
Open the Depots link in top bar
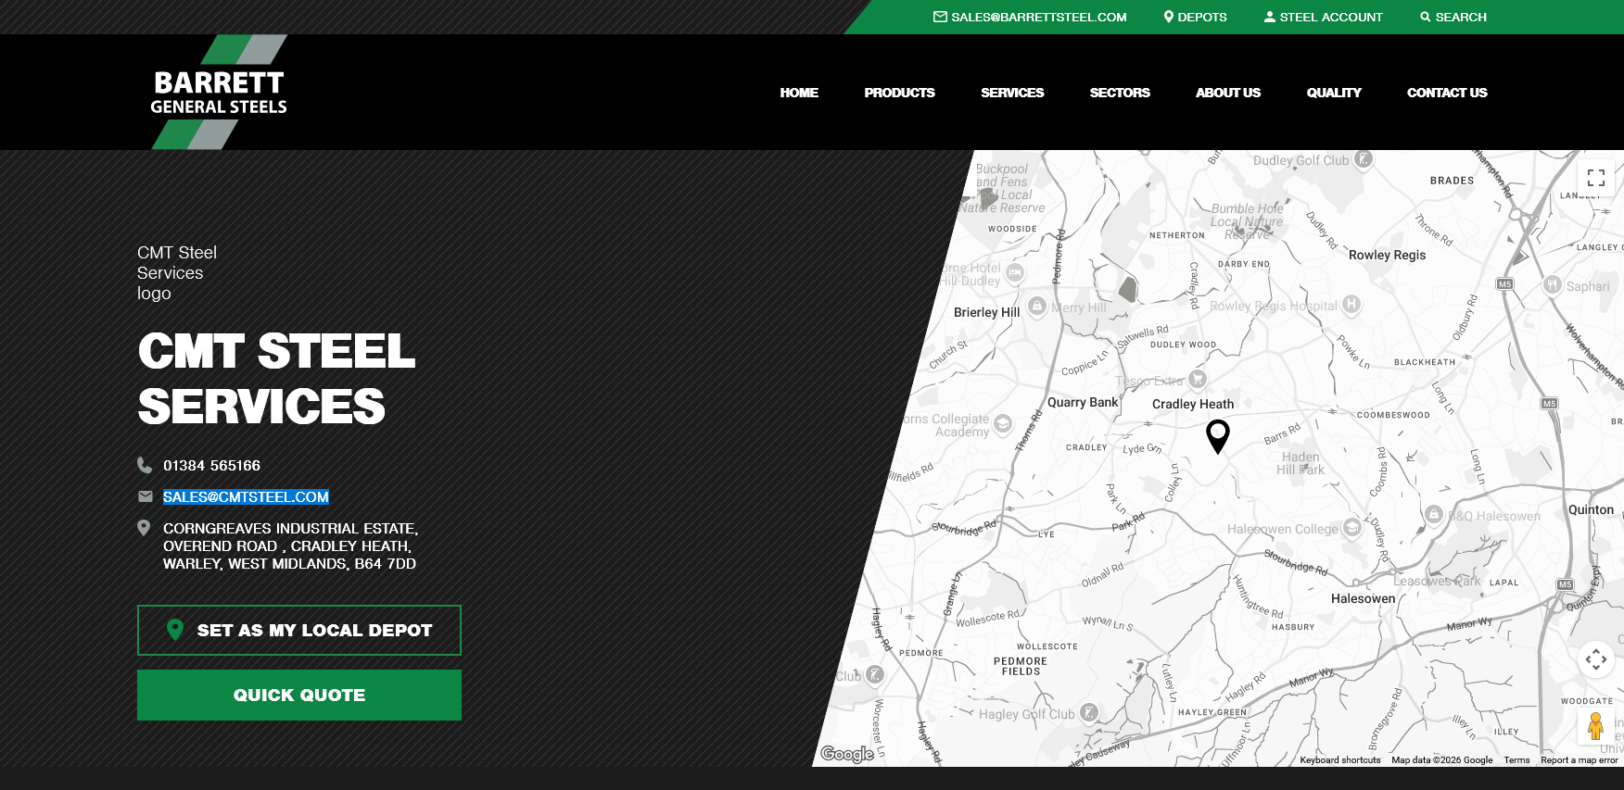pyautogui.click(x=1202, y=17)
